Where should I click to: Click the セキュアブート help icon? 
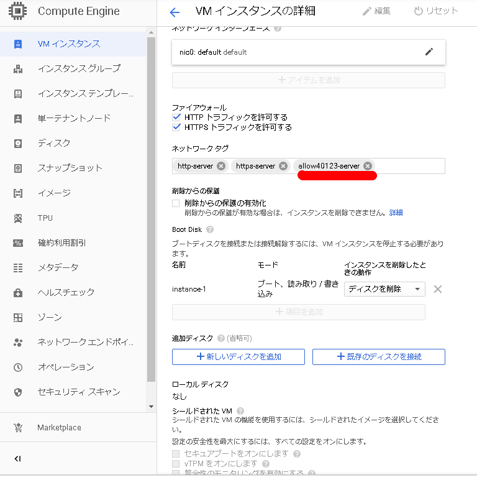click(297, 454)
